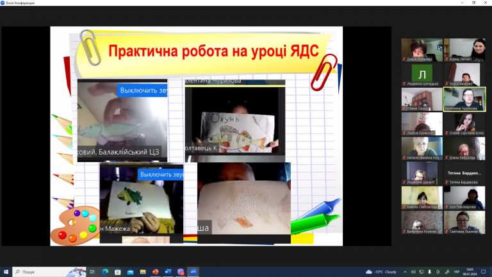This screenshot has height=277, width=492.
Task: Click the paint palette graphic on slide
Action: tap(74, 225)
